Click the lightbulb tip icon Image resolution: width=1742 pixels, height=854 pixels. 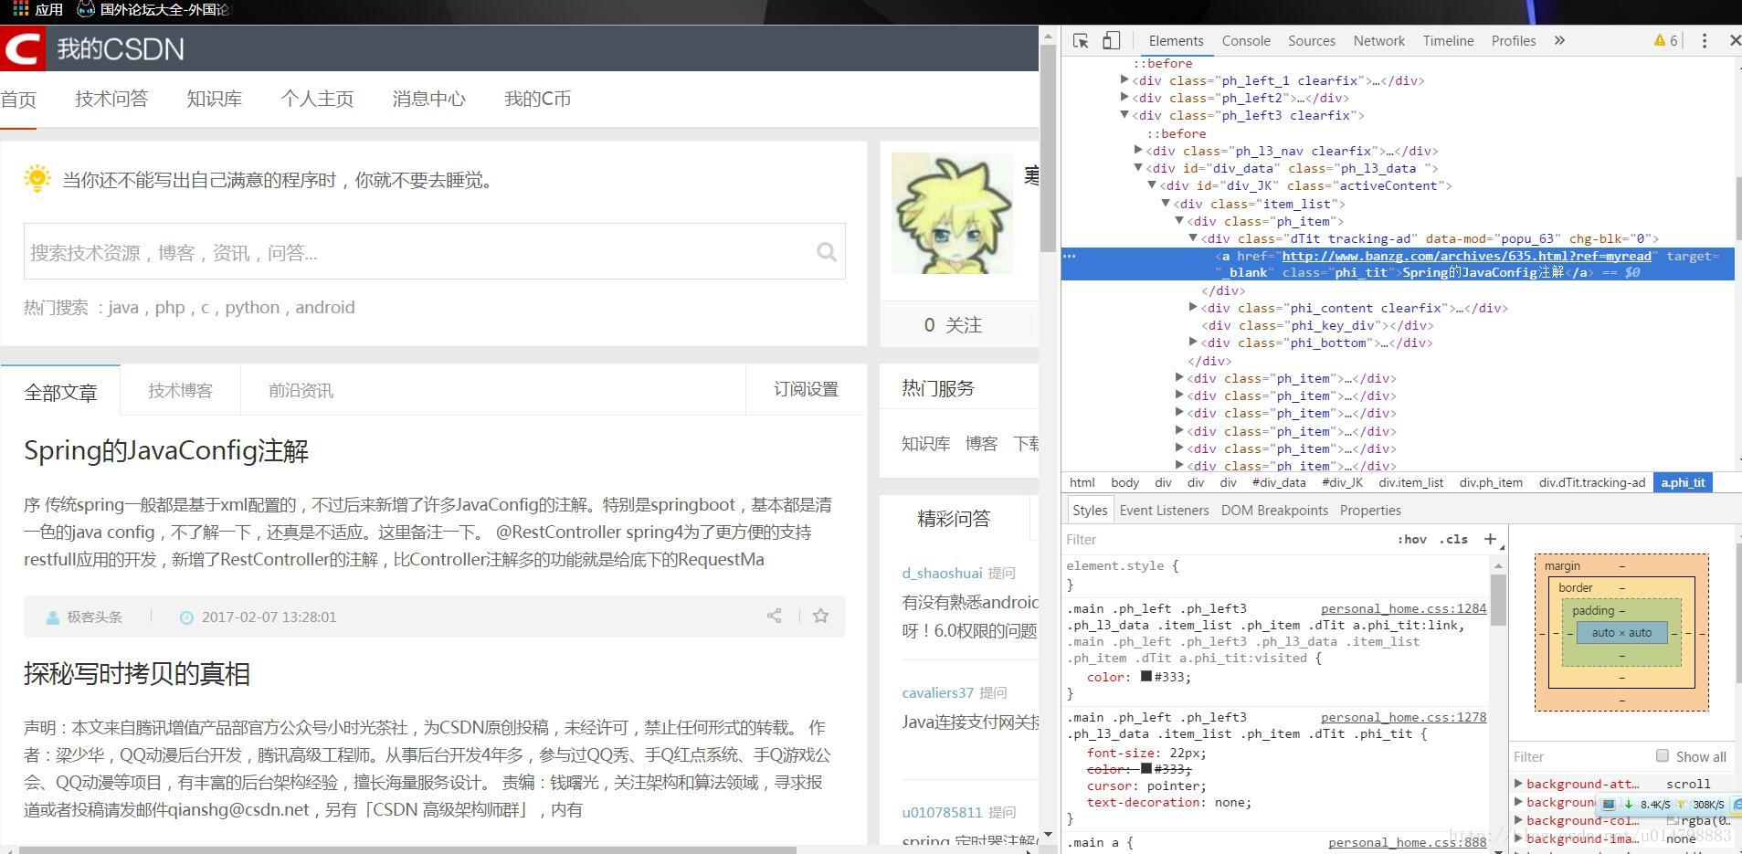pos(37,179)
